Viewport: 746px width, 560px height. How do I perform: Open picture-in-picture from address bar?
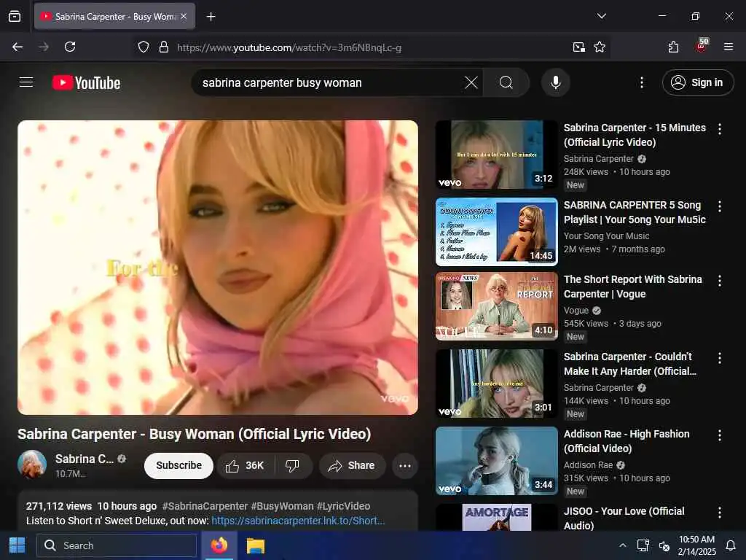579,47
